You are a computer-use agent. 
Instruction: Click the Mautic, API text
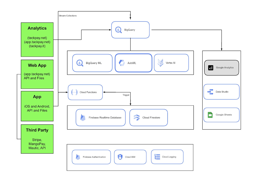[37, 148]
